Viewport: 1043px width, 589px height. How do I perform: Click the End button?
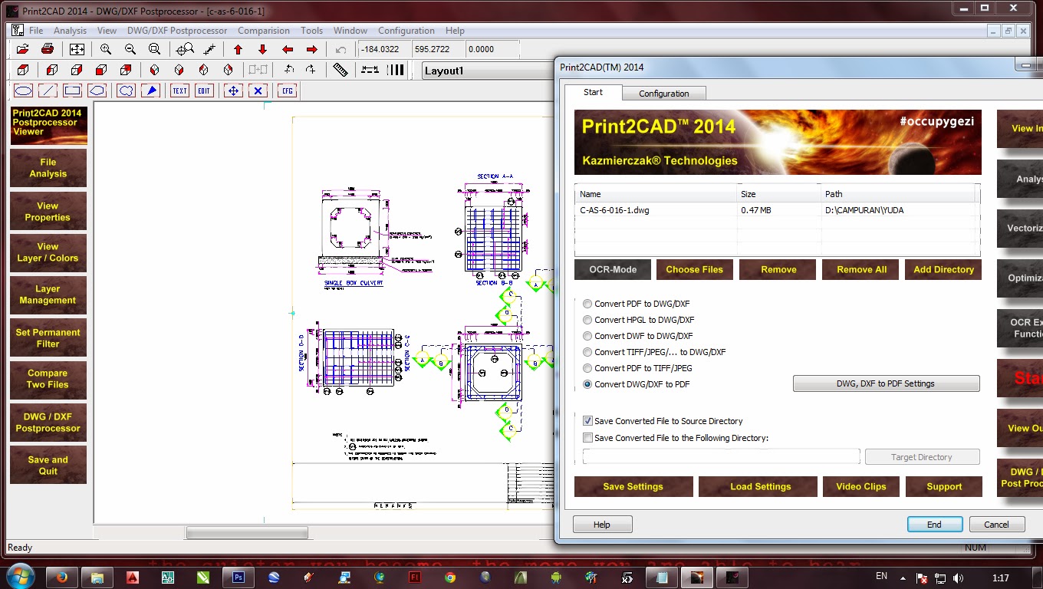coord(934,525)
